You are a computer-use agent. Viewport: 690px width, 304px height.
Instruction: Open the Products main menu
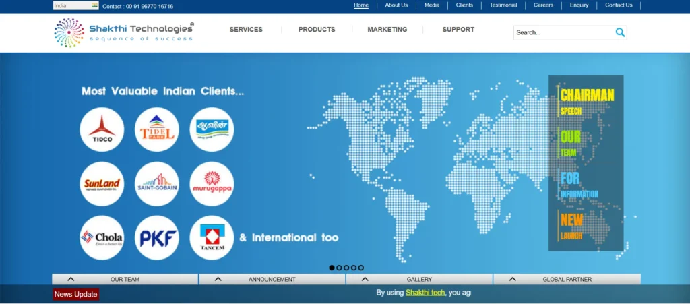click(x=317, y=30)
